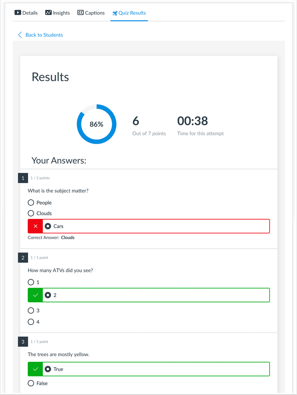Select the Cars radio button
The width and height of the screenshot is (297, 395).
[x=48, y=226]
